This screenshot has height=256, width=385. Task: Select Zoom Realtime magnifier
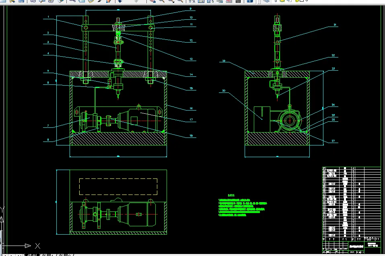161,1
